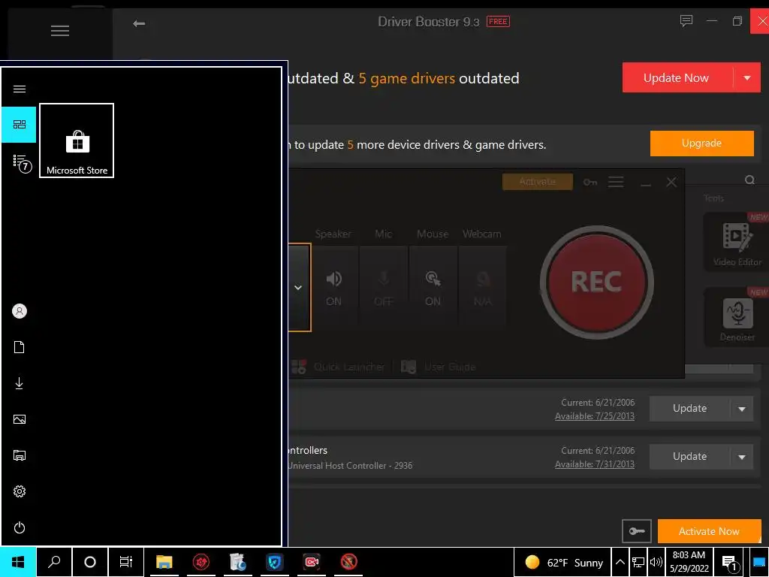Expand the Start menu hamburger

19,89
